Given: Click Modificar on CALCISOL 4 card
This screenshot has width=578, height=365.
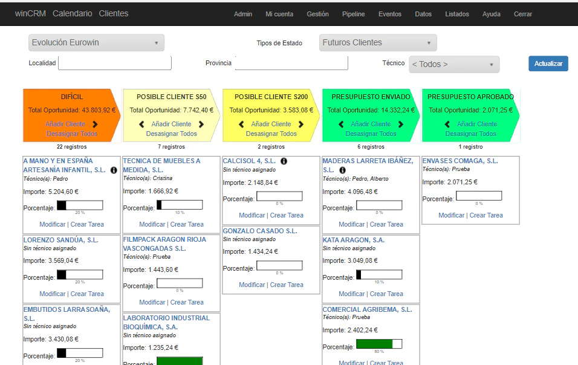Looking at the screenshot, I should pyautogui.click(x=252, y=215).
